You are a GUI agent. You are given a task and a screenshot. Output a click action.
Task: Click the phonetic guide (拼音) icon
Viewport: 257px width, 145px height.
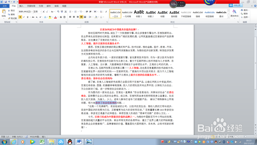(x=62, y=12)
